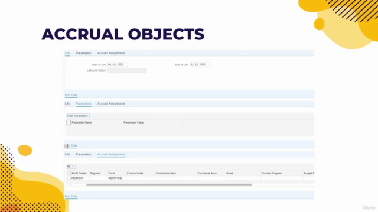Image resolution: width=378 pixels, height=212 pixels.
Task: Click the Parameter Value column header
Action: pos(133,122)
